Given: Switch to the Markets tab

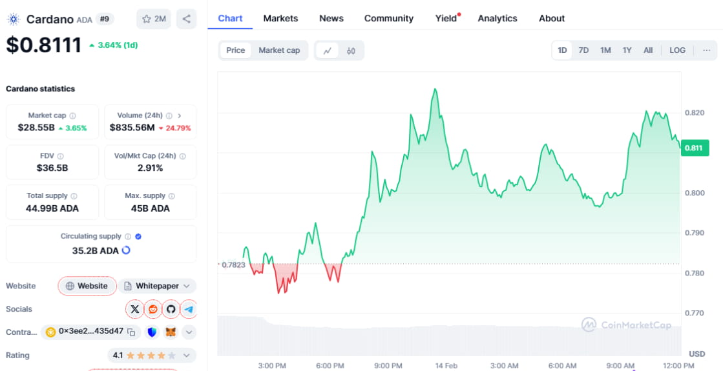Looking at the screenshot, I should (280, 18).
